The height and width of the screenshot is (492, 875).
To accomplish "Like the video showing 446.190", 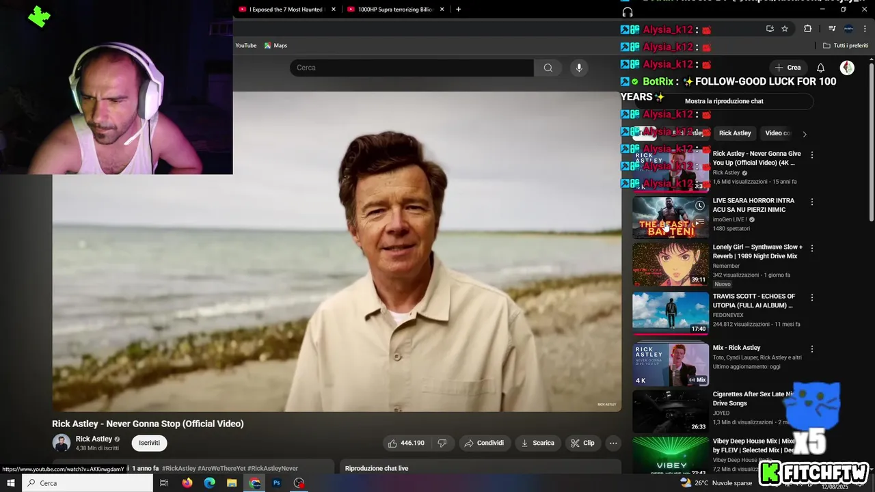I will click(406, 443).
